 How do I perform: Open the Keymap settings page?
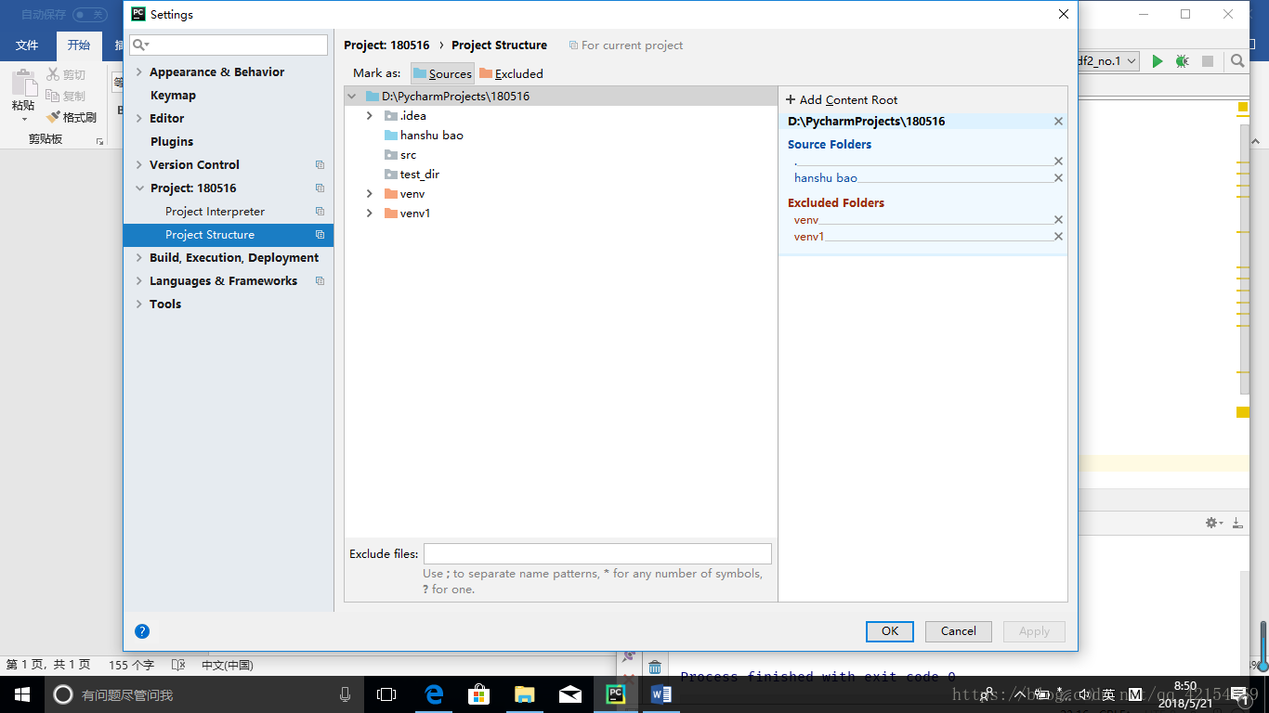point(173,96)
